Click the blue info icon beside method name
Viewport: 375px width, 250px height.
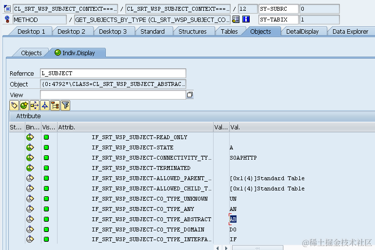tap(246, 19)
